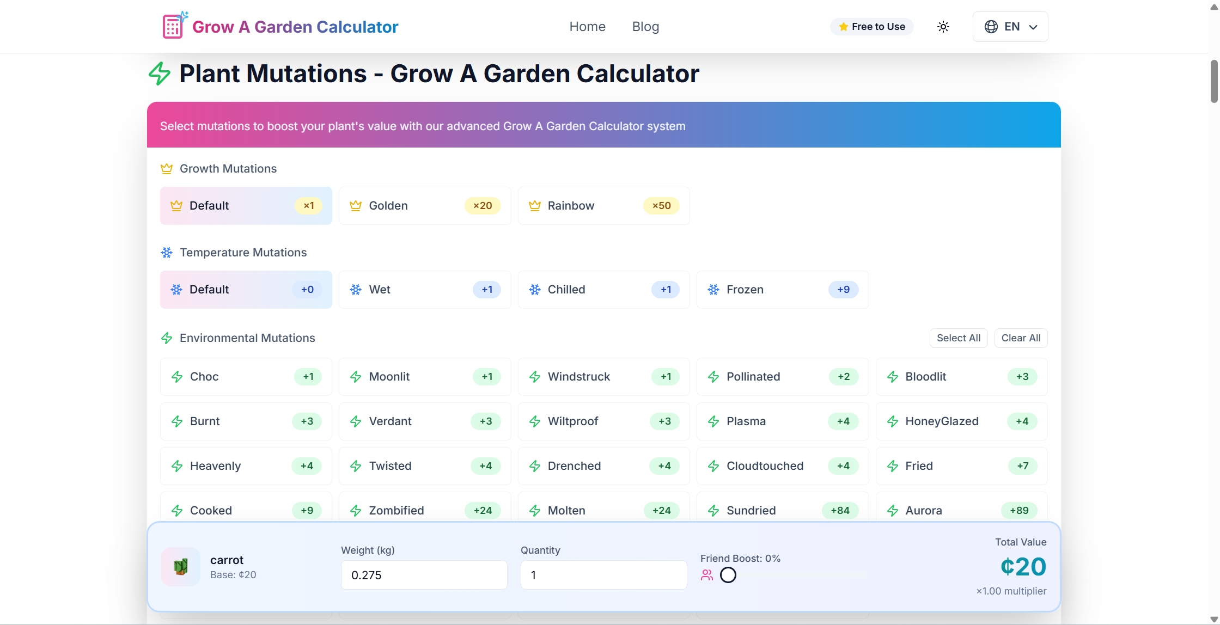
Task: Toggle the Moonlit mutation
Action: pyautogui.click(x=425, y=377)
